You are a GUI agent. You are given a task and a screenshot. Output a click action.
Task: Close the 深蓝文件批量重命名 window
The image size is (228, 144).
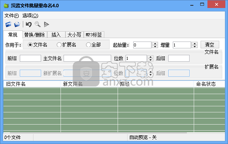[216, 4]
